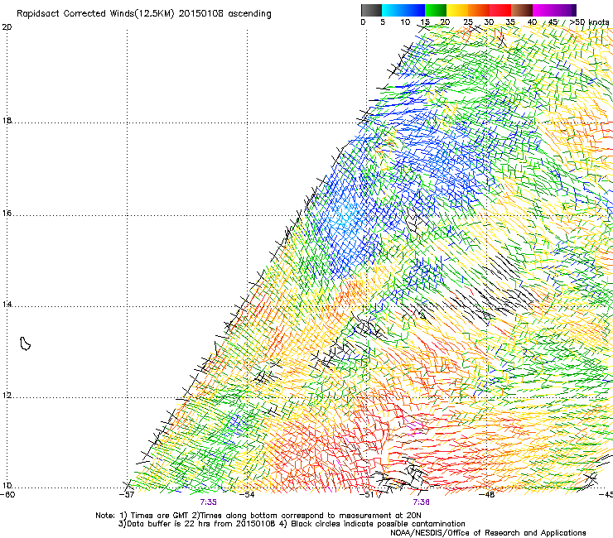Select the cyan-to-blue 5–15 knots legend band
Screen dimensions: 613x538
pos(403,10)
